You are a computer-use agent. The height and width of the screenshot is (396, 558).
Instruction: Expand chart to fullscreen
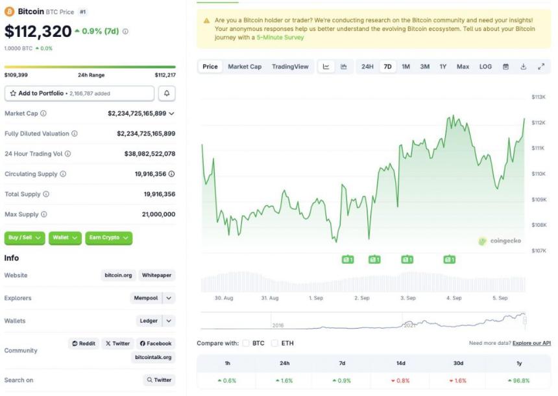point(541,67)
